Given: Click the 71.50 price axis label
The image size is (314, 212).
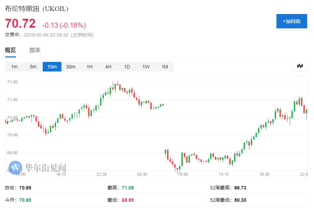Looking at the screenshot, I should (12, 82).
